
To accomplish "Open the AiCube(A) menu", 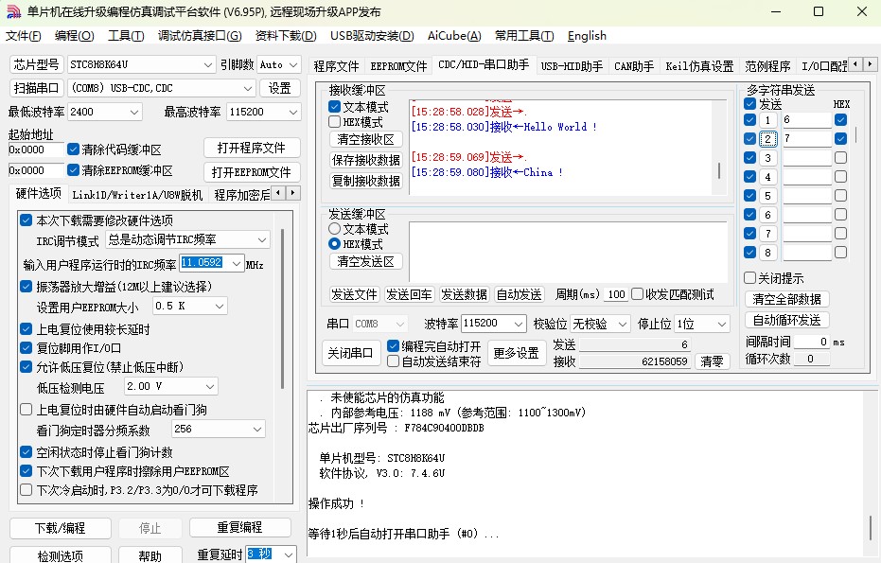I will (454, 36).
